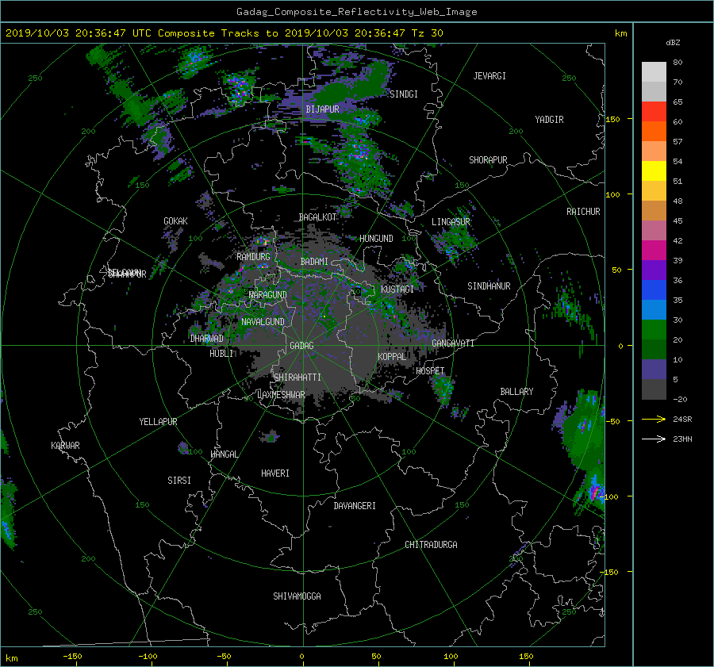Viewport: 714px width, 667px height.
Task: Click the HANGAL city label
Action: pyautogui.click(x=224, y=454)
